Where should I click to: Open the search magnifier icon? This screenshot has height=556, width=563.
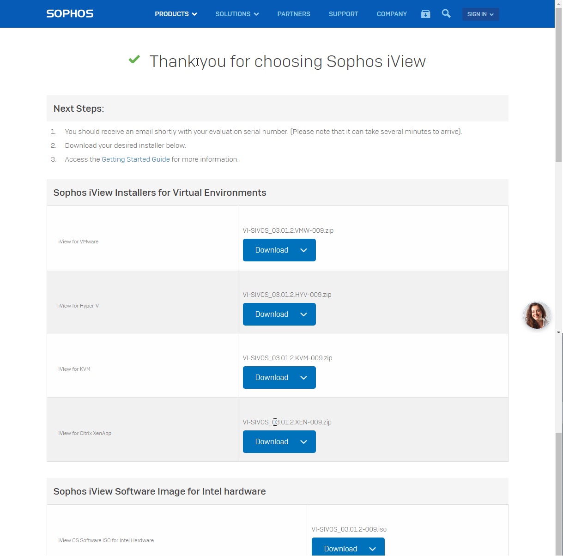pos(446,14)
